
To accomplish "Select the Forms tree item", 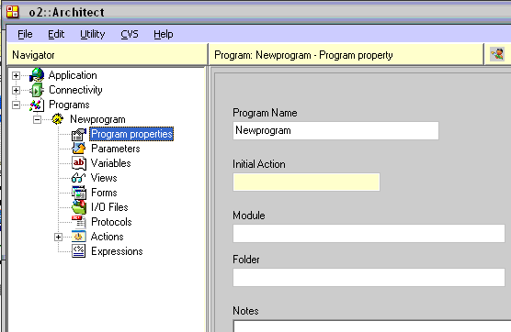I will 104,193.
